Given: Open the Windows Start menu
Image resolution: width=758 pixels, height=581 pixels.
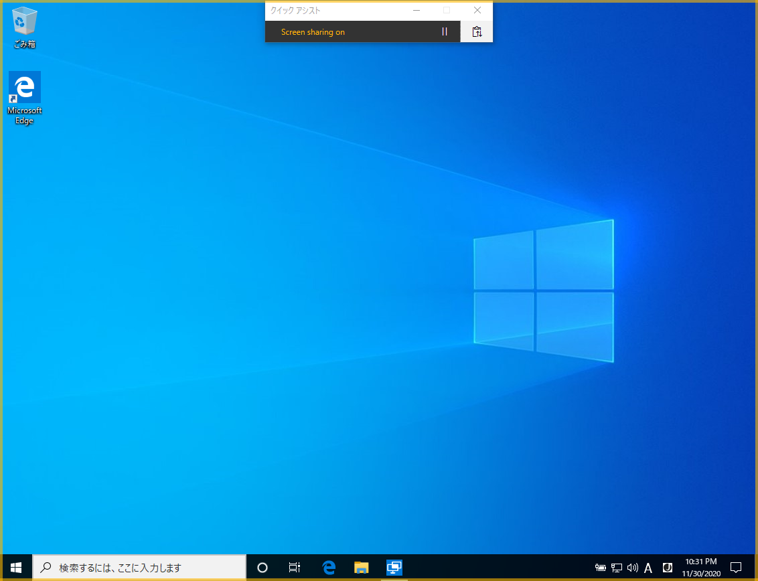Looking at the screenshot, I should [x=16, y=568].
